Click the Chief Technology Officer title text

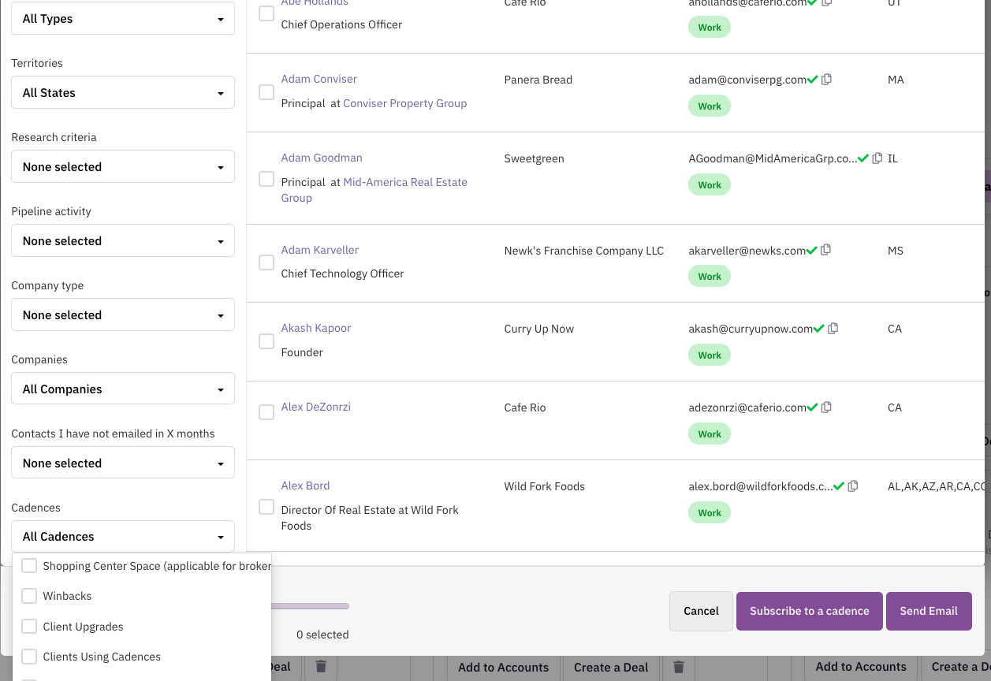(343, 274)
